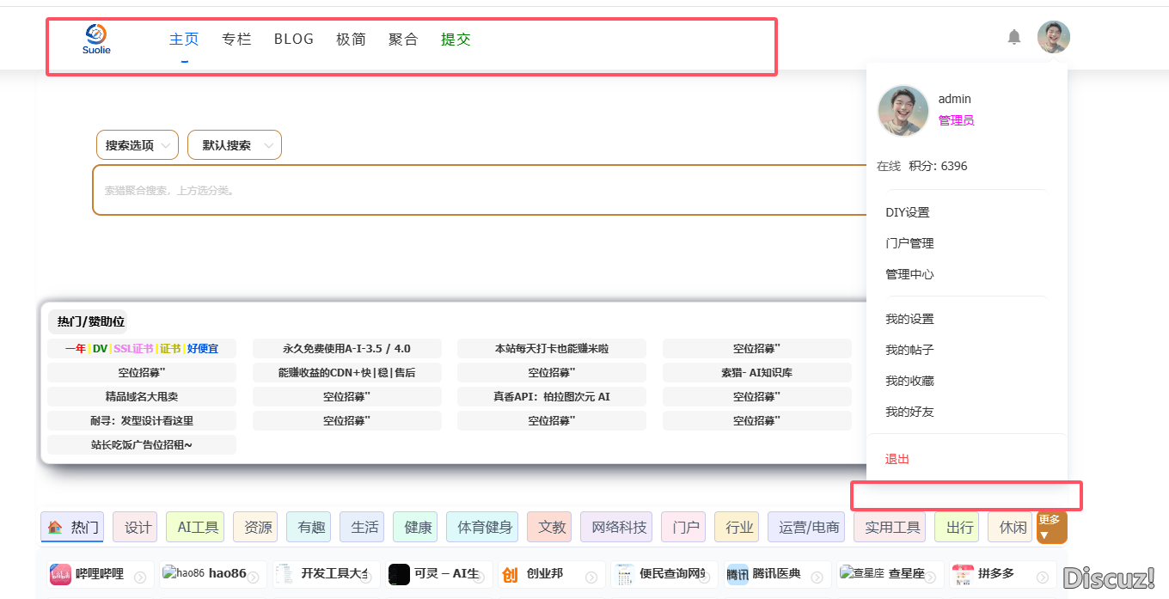
Task: Select the 热门 category tab
Action: (x=72, y=527)
